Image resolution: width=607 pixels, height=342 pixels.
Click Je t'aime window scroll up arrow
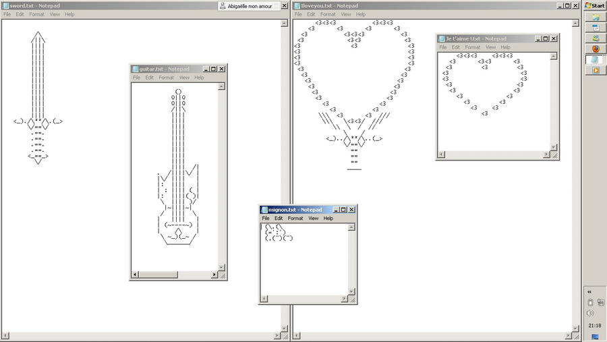[x=554, y=56]
